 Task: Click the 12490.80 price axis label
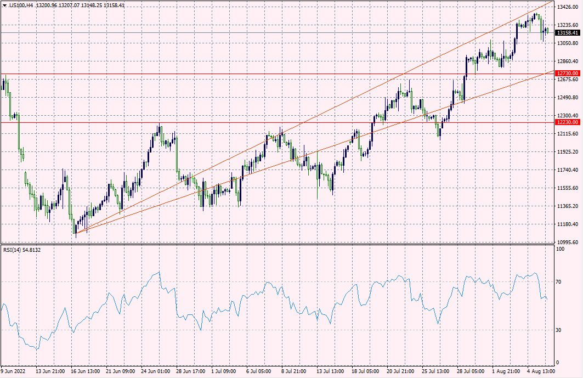coord(568,98)
